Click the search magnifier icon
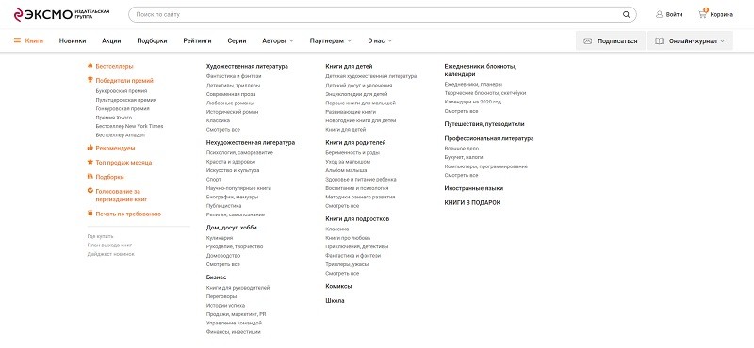This screenshot has height=348, width=754. [626, 14]
